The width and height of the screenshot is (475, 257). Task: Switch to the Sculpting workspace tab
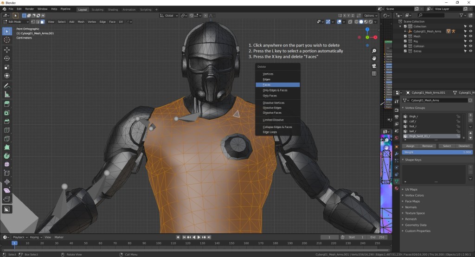[97, 9]
